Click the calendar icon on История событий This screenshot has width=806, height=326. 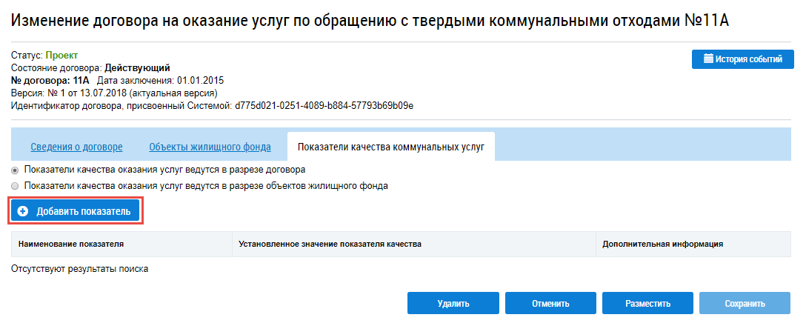[708, 59]
